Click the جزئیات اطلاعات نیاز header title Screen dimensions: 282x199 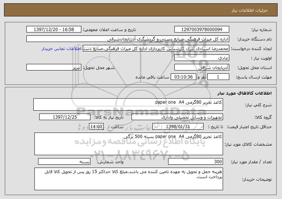249,10
